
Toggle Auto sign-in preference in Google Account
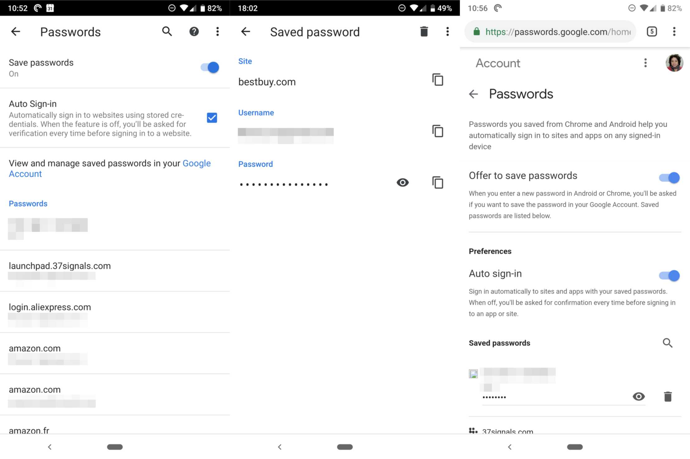pos(669,276)
